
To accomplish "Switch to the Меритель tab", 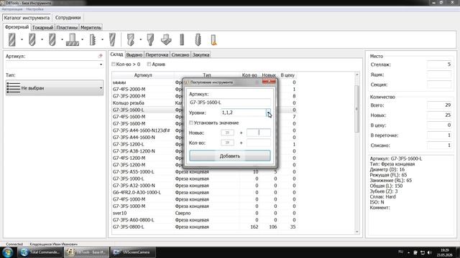I will (x=91, y=27).
